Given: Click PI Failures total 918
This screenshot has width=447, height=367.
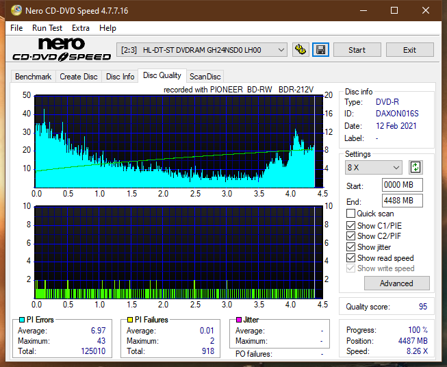Looking at the screenshot, I should 208,351.
